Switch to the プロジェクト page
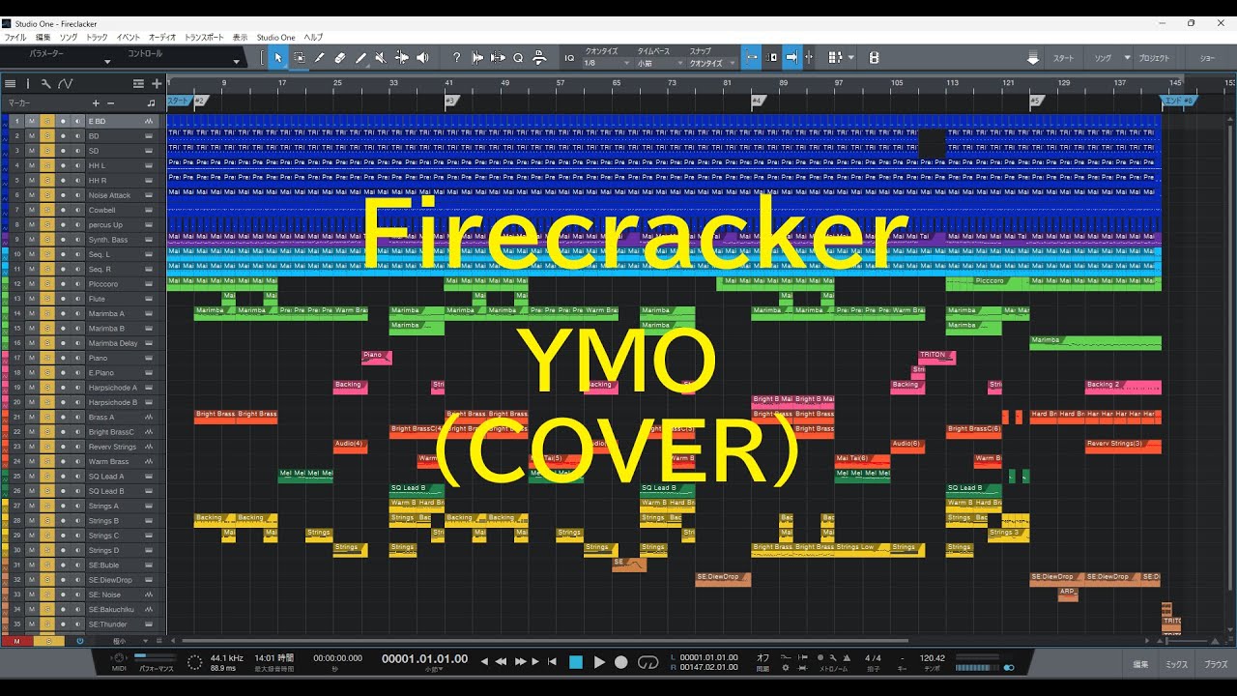 1154,58
